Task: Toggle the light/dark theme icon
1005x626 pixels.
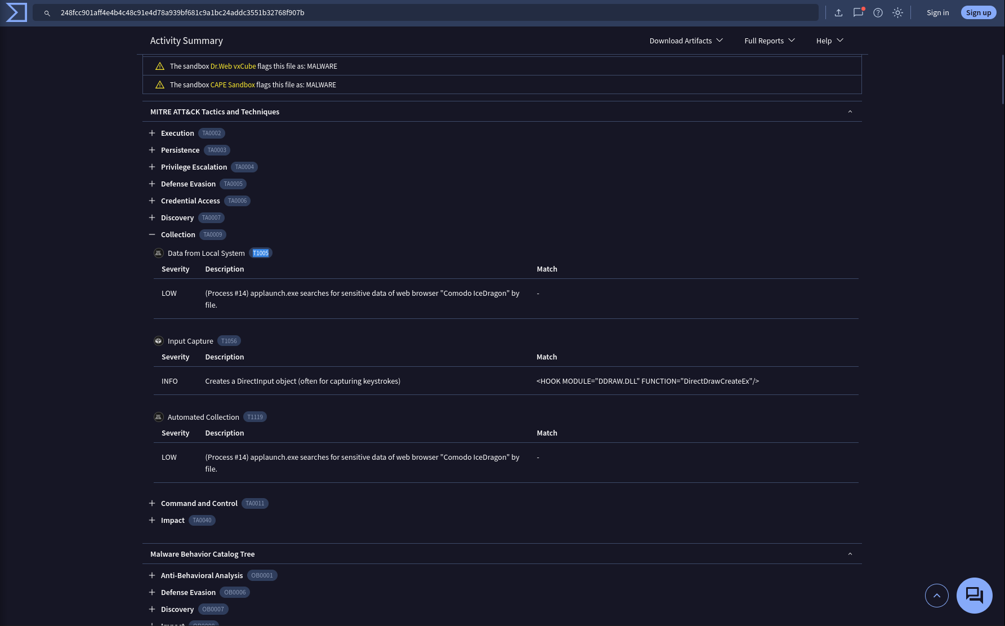Action: click(x=897, y=12)
